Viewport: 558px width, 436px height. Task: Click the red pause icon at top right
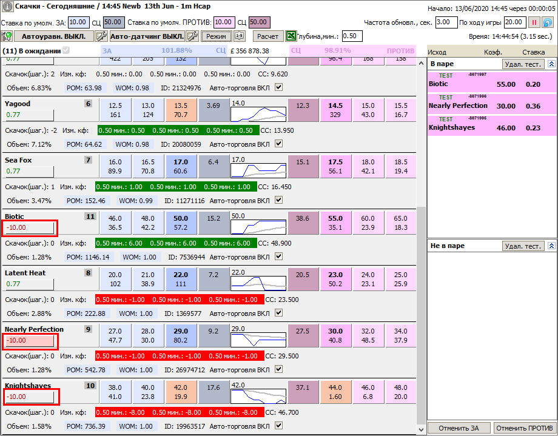[534, 23]
